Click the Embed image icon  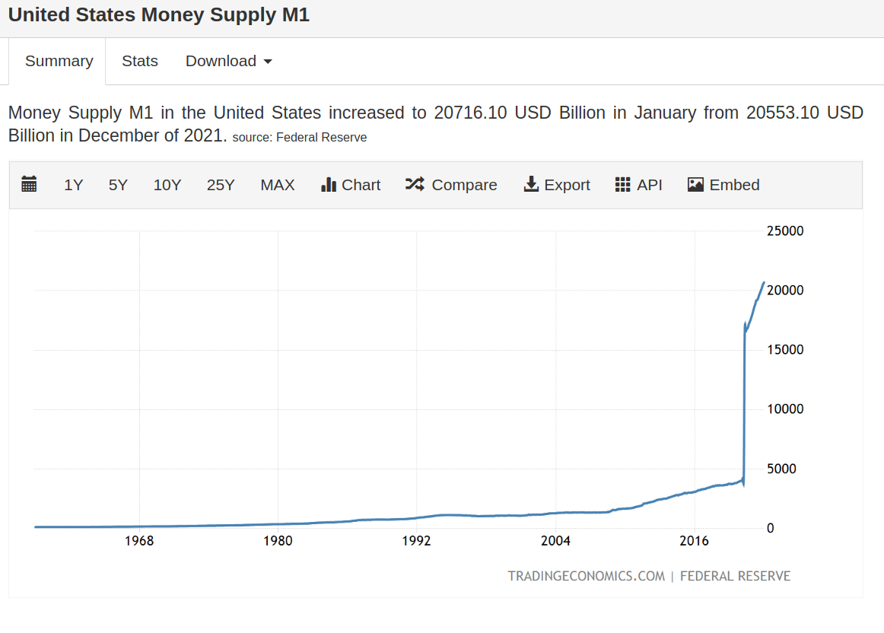point(695,184)
